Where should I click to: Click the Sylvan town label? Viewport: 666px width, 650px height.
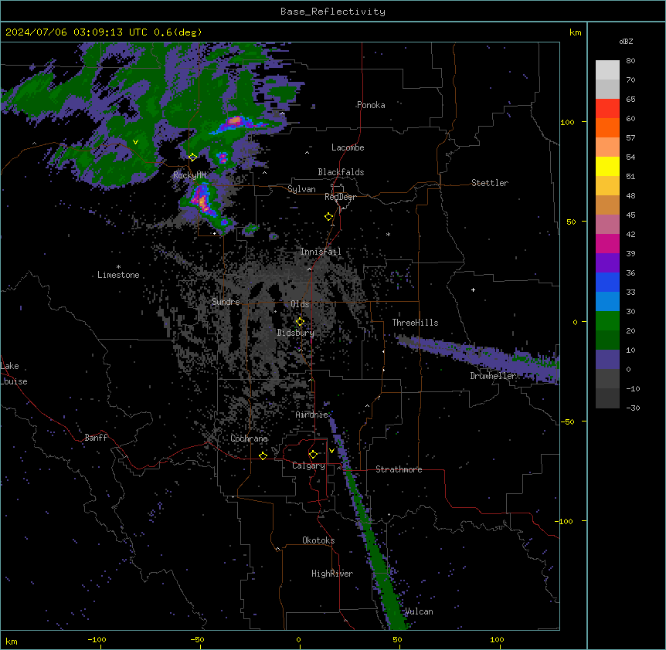(301, 189)
